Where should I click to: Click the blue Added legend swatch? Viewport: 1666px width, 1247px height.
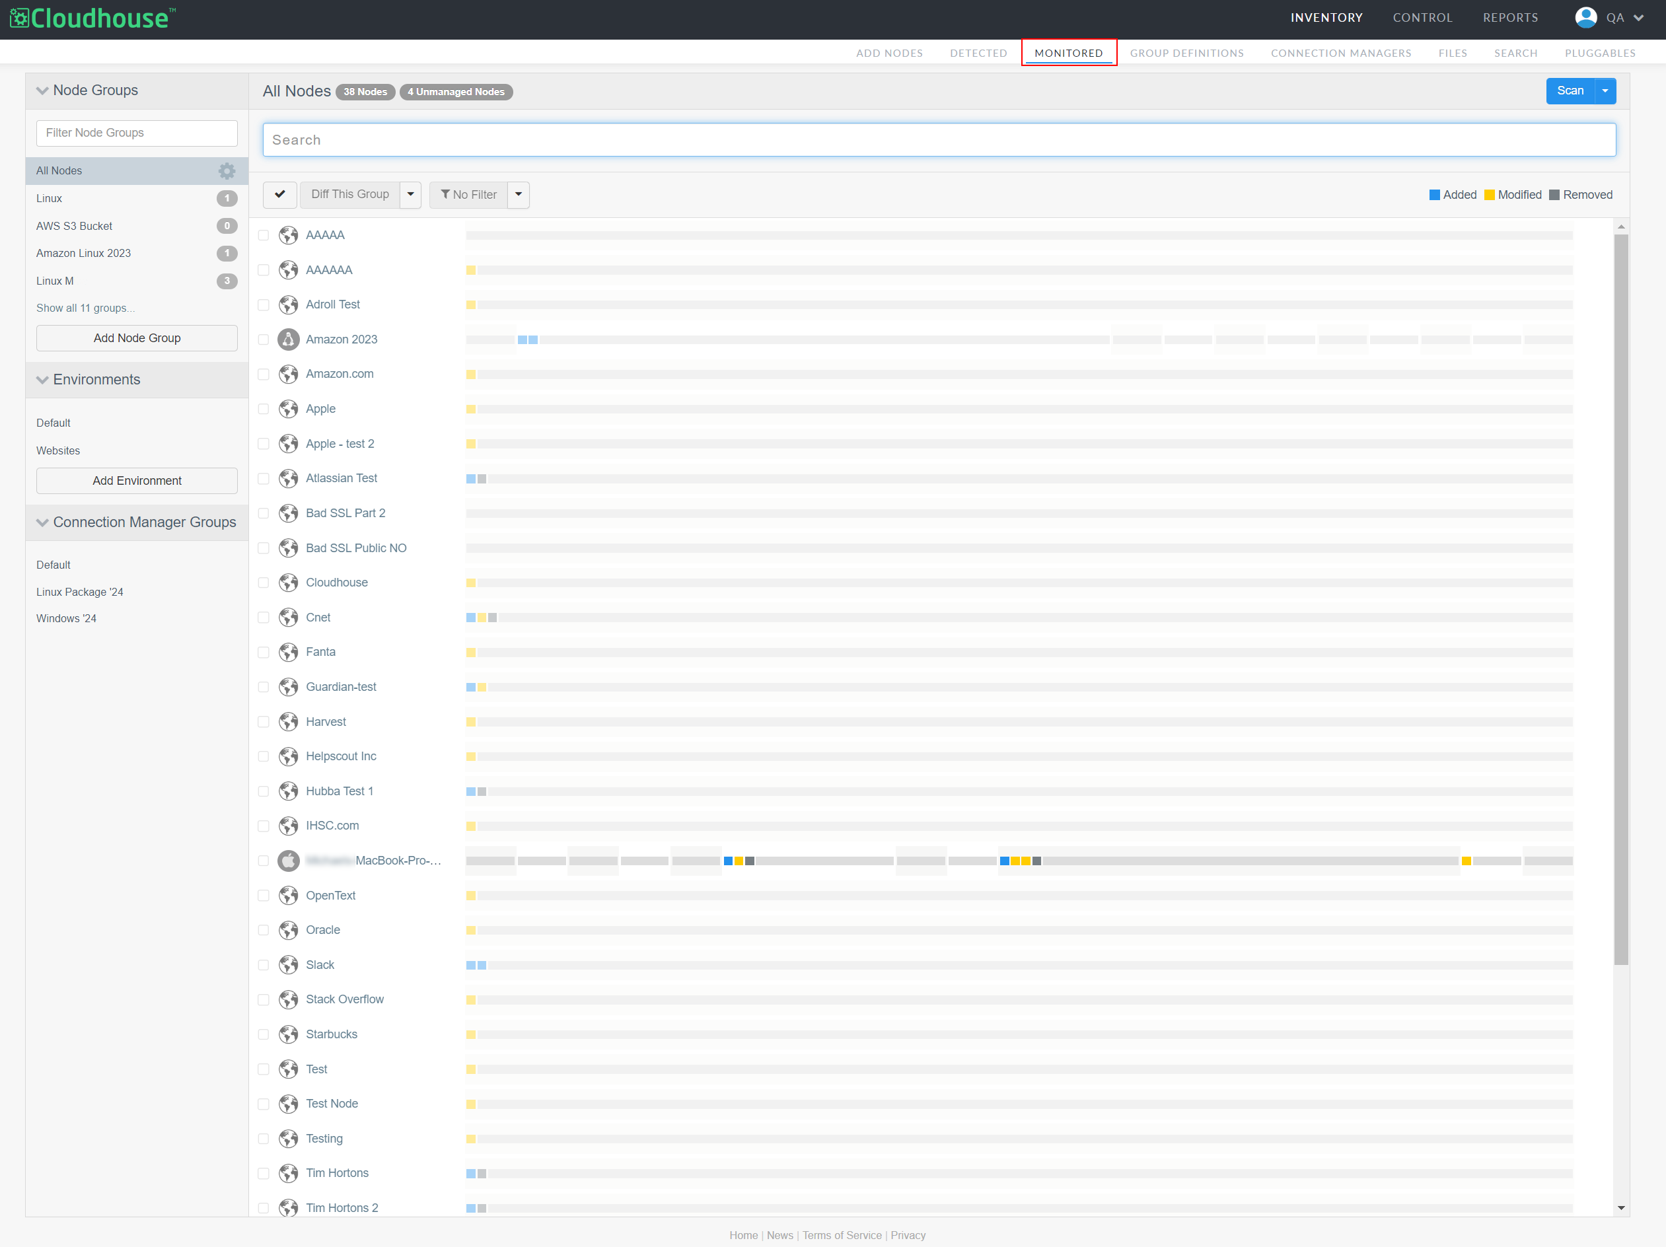(1434, 195)
